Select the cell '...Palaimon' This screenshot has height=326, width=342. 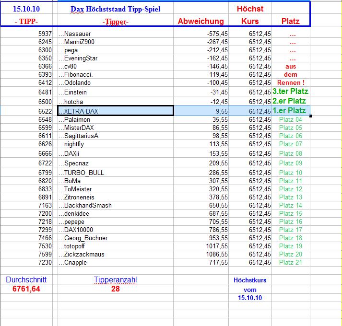(x=116, y=119)
